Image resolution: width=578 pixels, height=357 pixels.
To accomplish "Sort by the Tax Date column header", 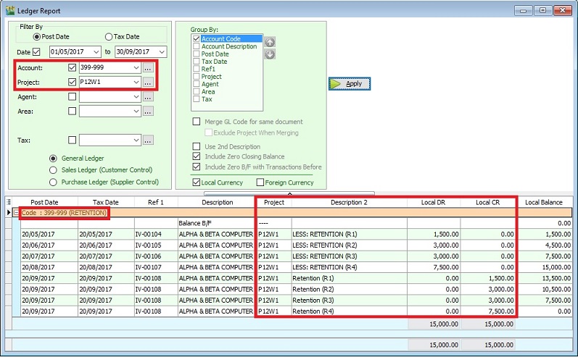I will click(x=106, y=202).
